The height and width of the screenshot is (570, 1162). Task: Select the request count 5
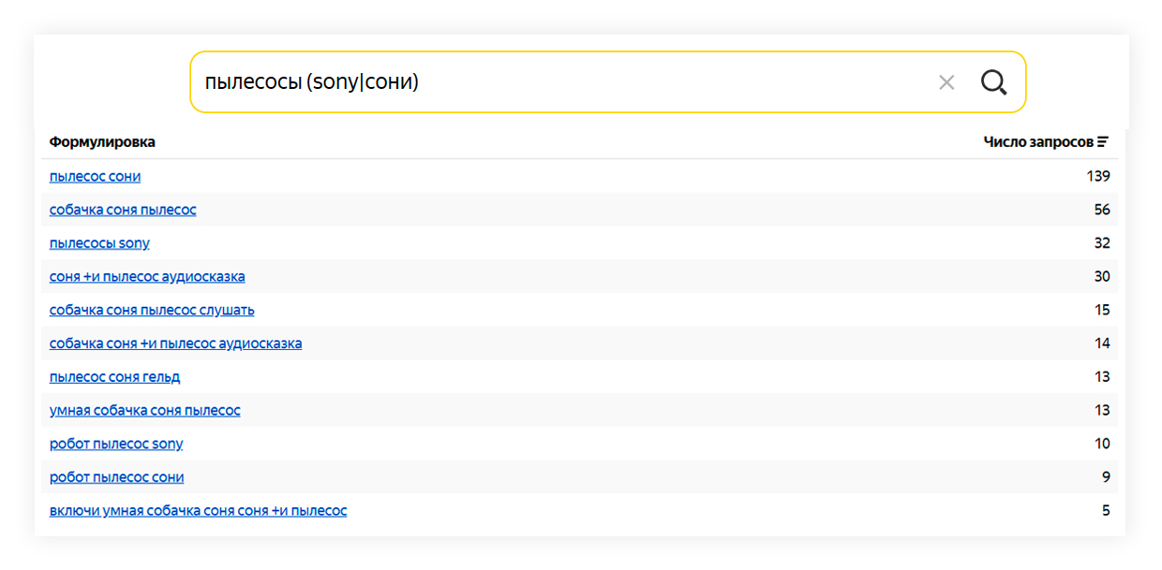click(x=1106, y=511)
